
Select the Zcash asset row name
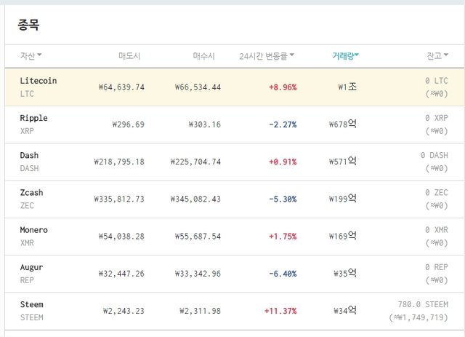(x=31, y=193)
